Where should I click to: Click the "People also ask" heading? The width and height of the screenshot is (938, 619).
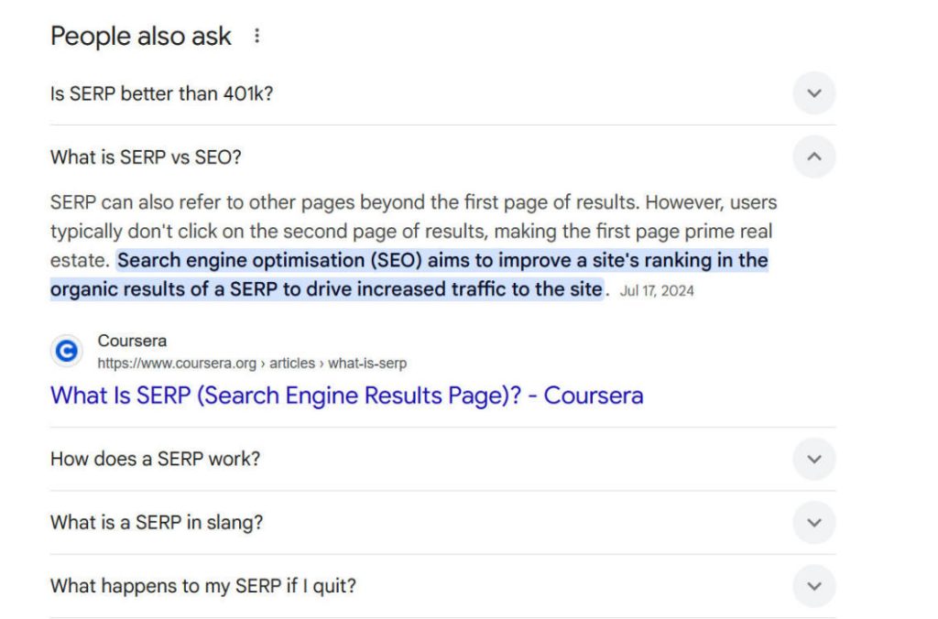tap(141, 37)
